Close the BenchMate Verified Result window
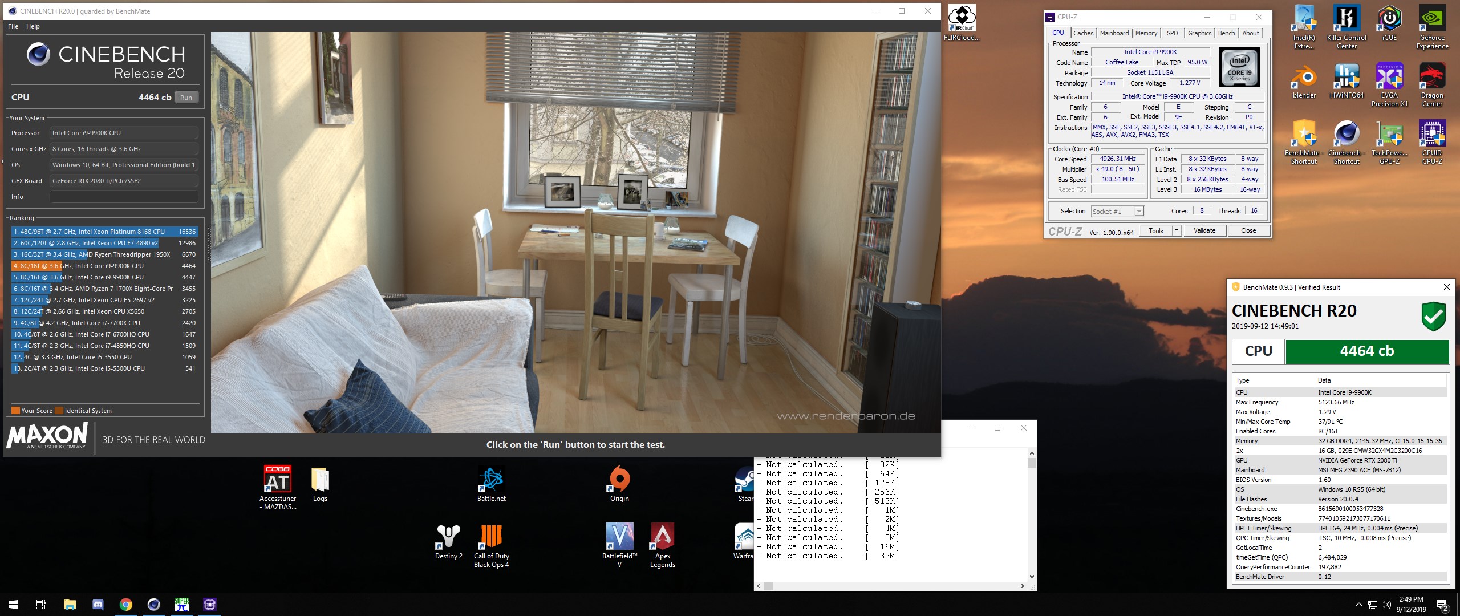The image size is (1460, 616). pos(1446,287)
